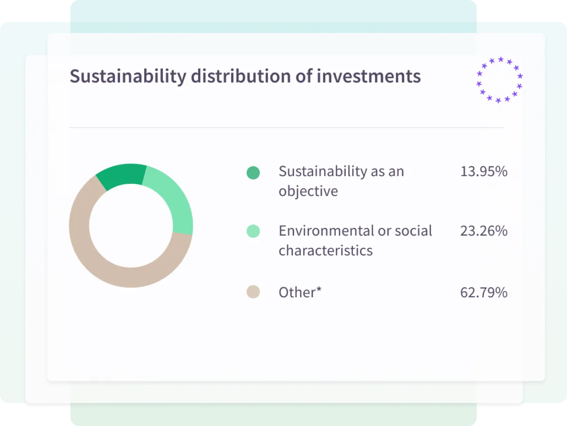Click the word 'investments' in the title

point(369,77)
